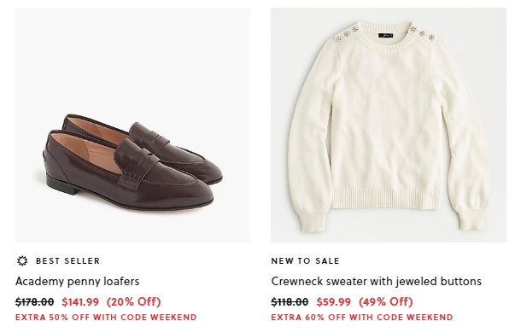
Task: Open Crewneck sweater with jeweled buttons link
Action: pyautogui.click(x=377, y=282)
